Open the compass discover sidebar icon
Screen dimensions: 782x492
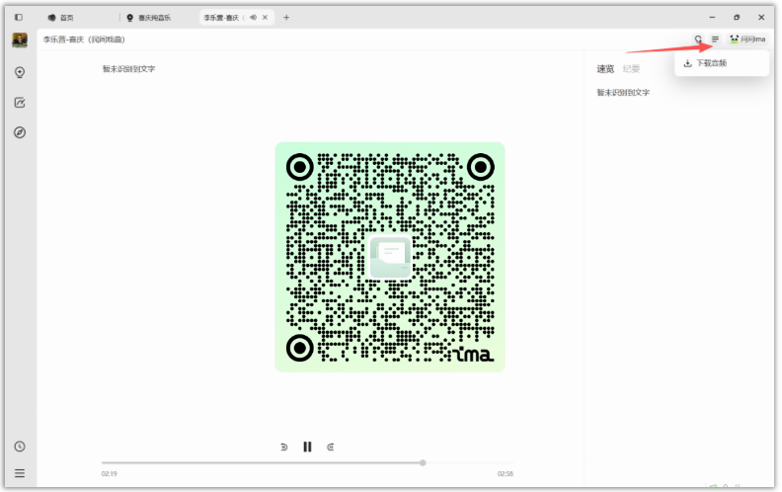pyautogui.click(x=20, y=132)
